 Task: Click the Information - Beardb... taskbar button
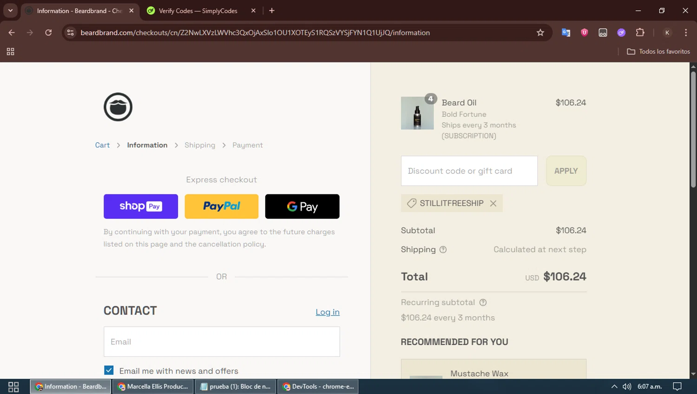(x=71, y=387)
